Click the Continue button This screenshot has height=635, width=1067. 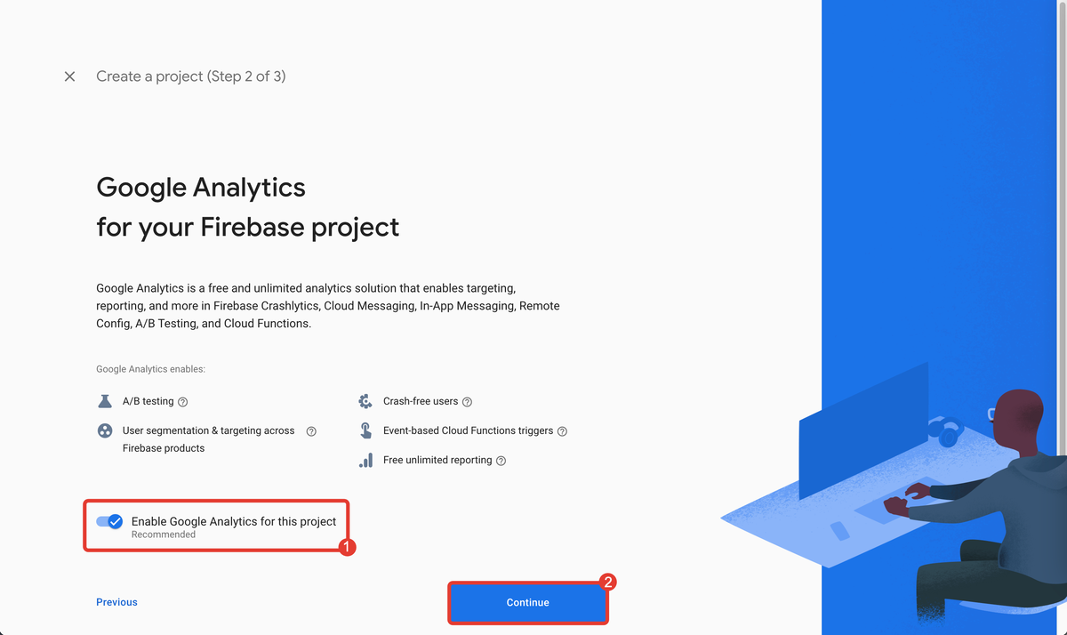(x=528, y=602)
